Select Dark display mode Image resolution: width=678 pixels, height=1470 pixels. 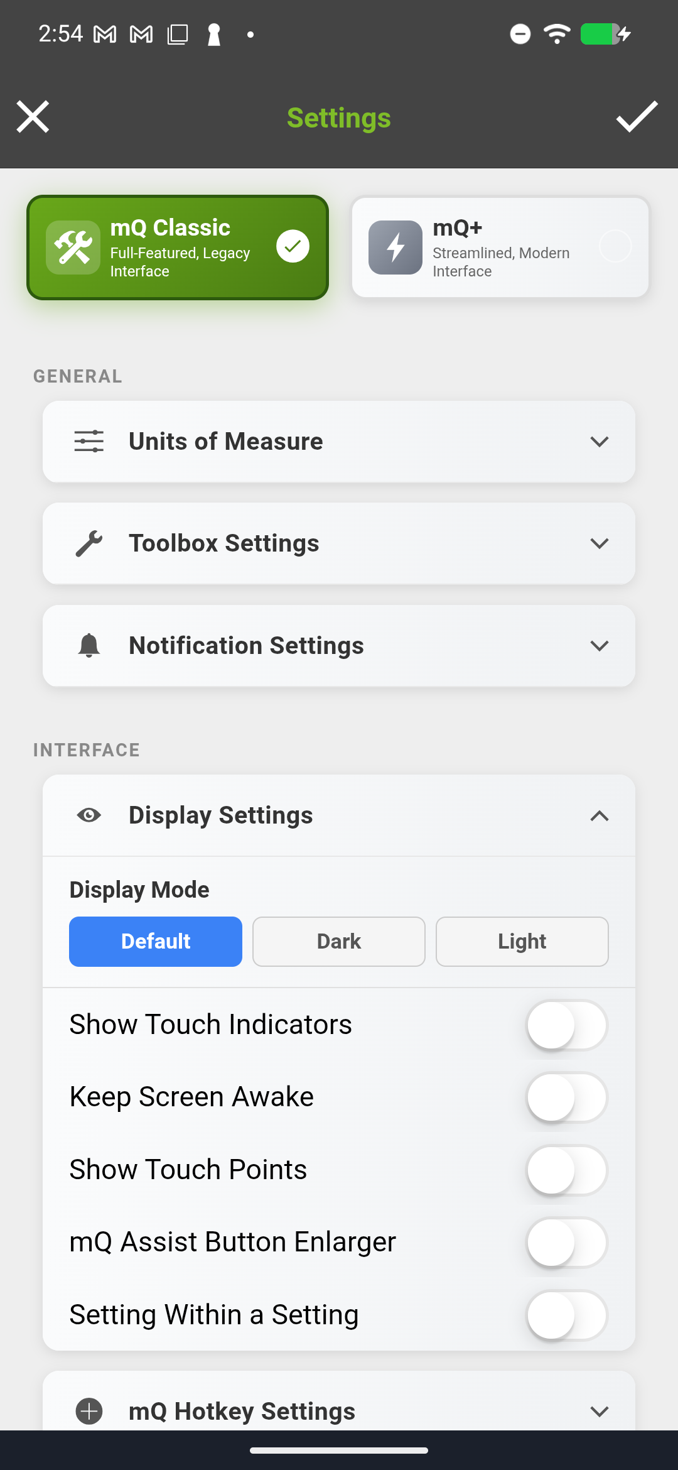point(338,941)
